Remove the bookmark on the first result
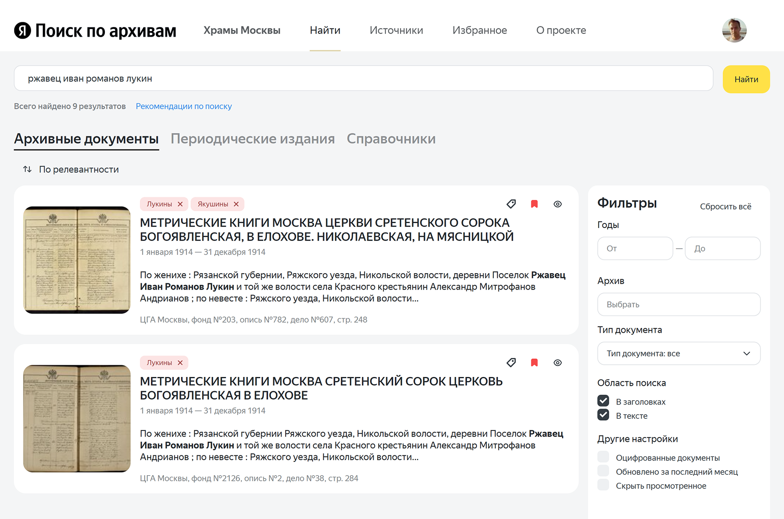Image resolution: width=784 pixels, height=519 pixels. pyautogui.click(x=534, y=204)
